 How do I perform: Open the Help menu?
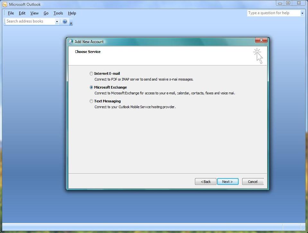(x=72, y=13)
